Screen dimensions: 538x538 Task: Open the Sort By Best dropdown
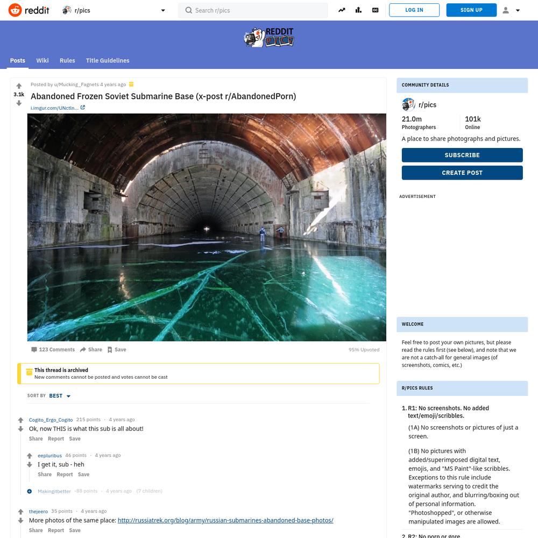click(60, 396)
